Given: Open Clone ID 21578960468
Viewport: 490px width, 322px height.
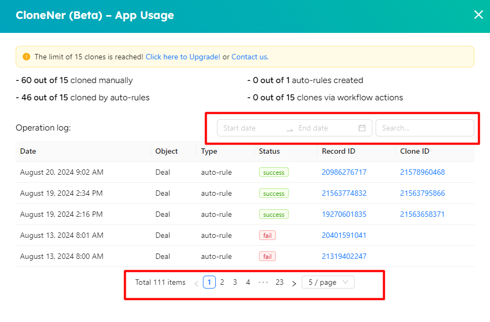Looking at the screenshot, I should click(x=423, y=172).
